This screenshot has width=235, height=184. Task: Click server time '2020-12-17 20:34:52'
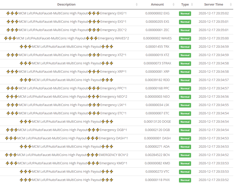214,155
